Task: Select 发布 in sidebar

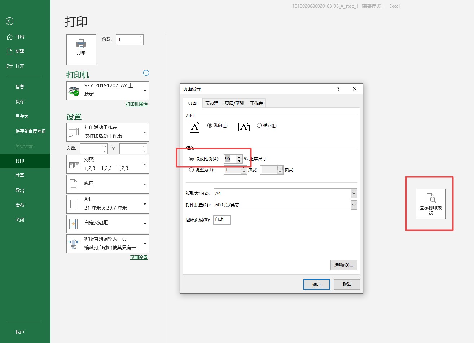Action: (25, 205)
